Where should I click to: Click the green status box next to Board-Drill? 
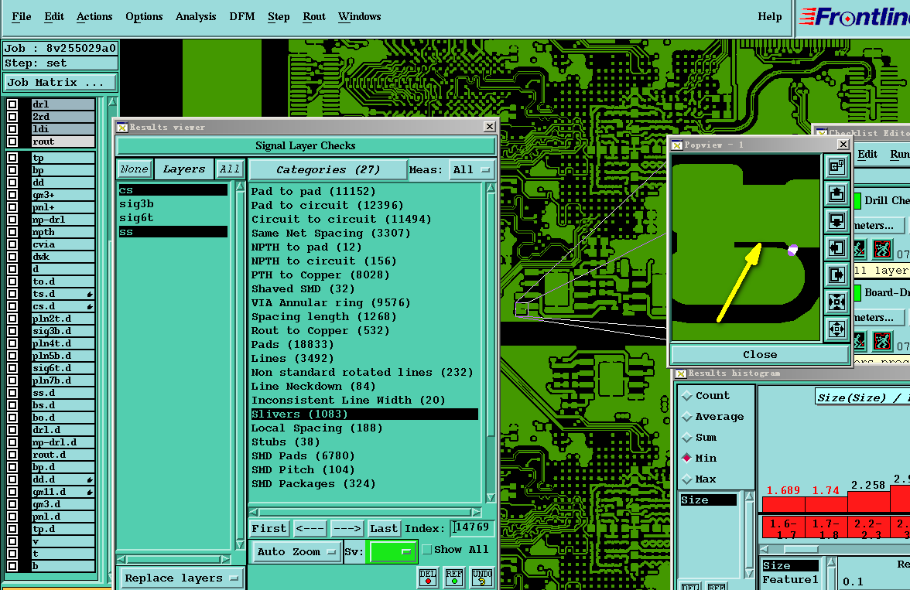(857, 292)
